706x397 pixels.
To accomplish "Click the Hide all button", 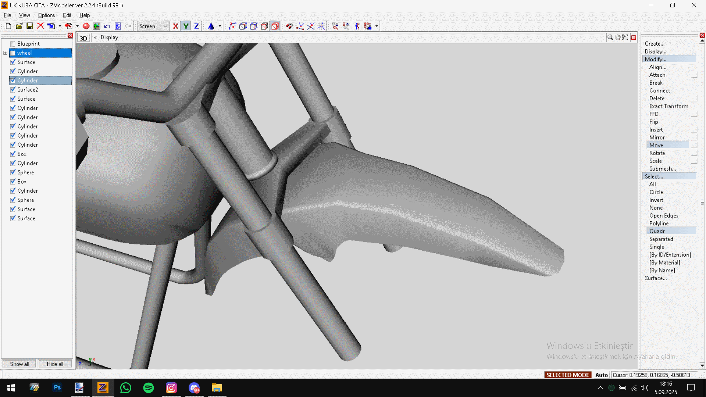I will tap(55, 364).
